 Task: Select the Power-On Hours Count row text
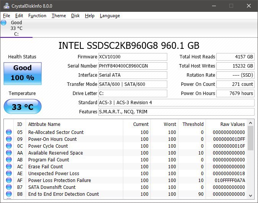pos(52,139)
